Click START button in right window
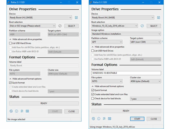The width and height of the screenshot is (170, 129). 137,119
